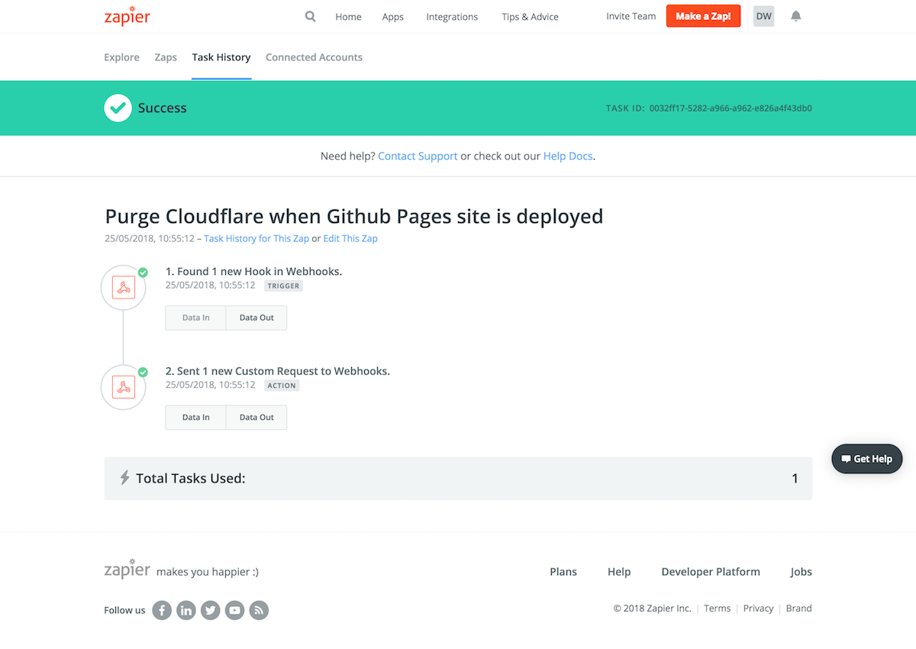Click 'Sent 1 new Custom Request' text

pos(278,371)
